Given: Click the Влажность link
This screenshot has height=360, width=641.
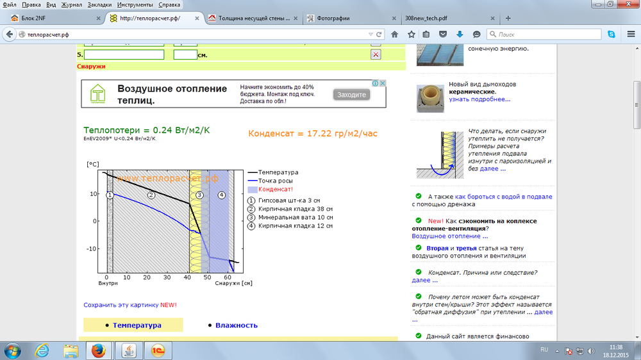Looking at the screenshot, I should tap(236, 325).
